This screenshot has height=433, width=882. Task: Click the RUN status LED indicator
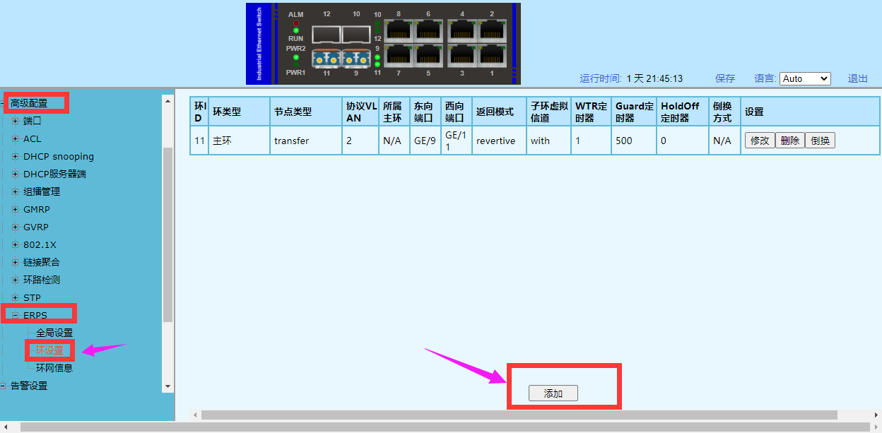(x=295, y=31)
